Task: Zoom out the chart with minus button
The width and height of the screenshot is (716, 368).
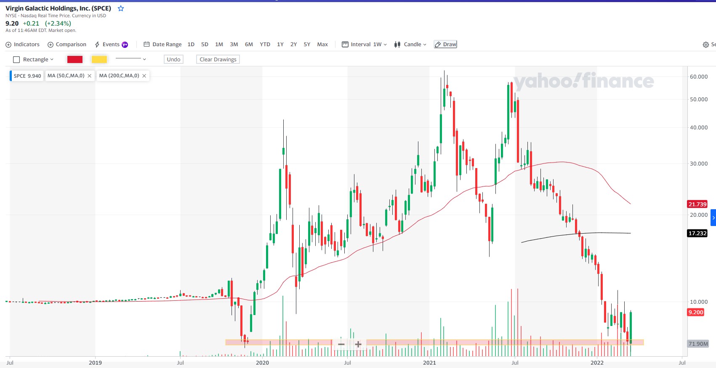Action: 341,344
